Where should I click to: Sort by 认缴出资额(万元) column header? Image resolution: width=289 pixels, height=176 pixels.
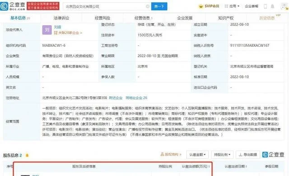pos(196,167)
